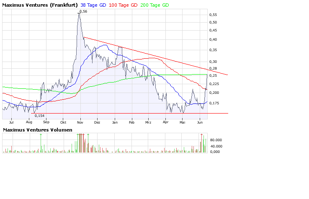Select the Nov month on time axis
The image size is (309, 199).
80,123
